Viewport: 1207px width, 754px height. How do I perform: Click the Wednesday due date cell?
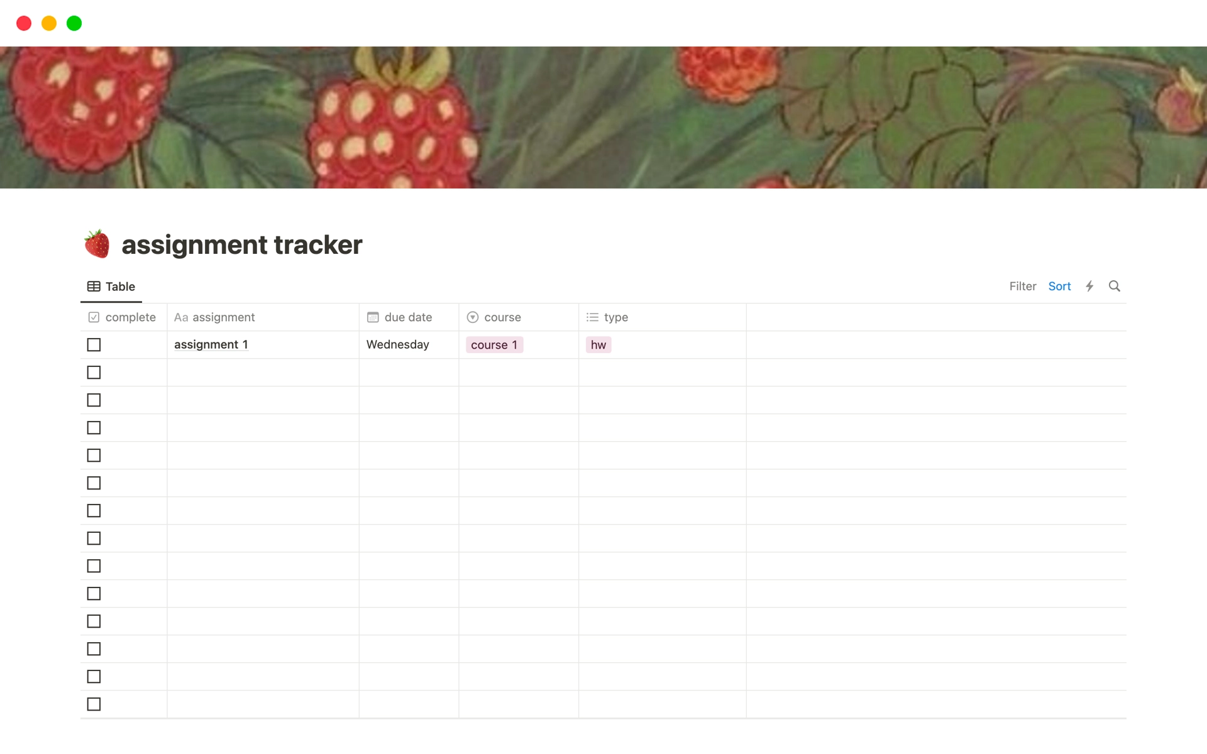coord(409,344)
